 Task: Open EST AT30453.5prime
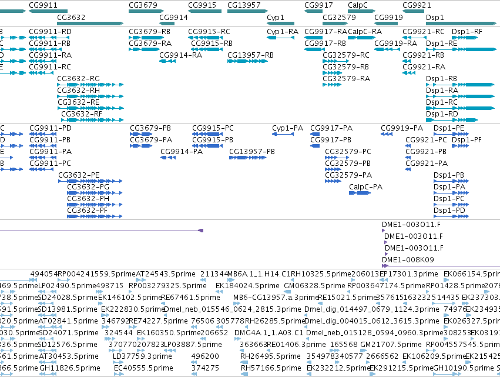pyautogui.click(x=47, y=362)
